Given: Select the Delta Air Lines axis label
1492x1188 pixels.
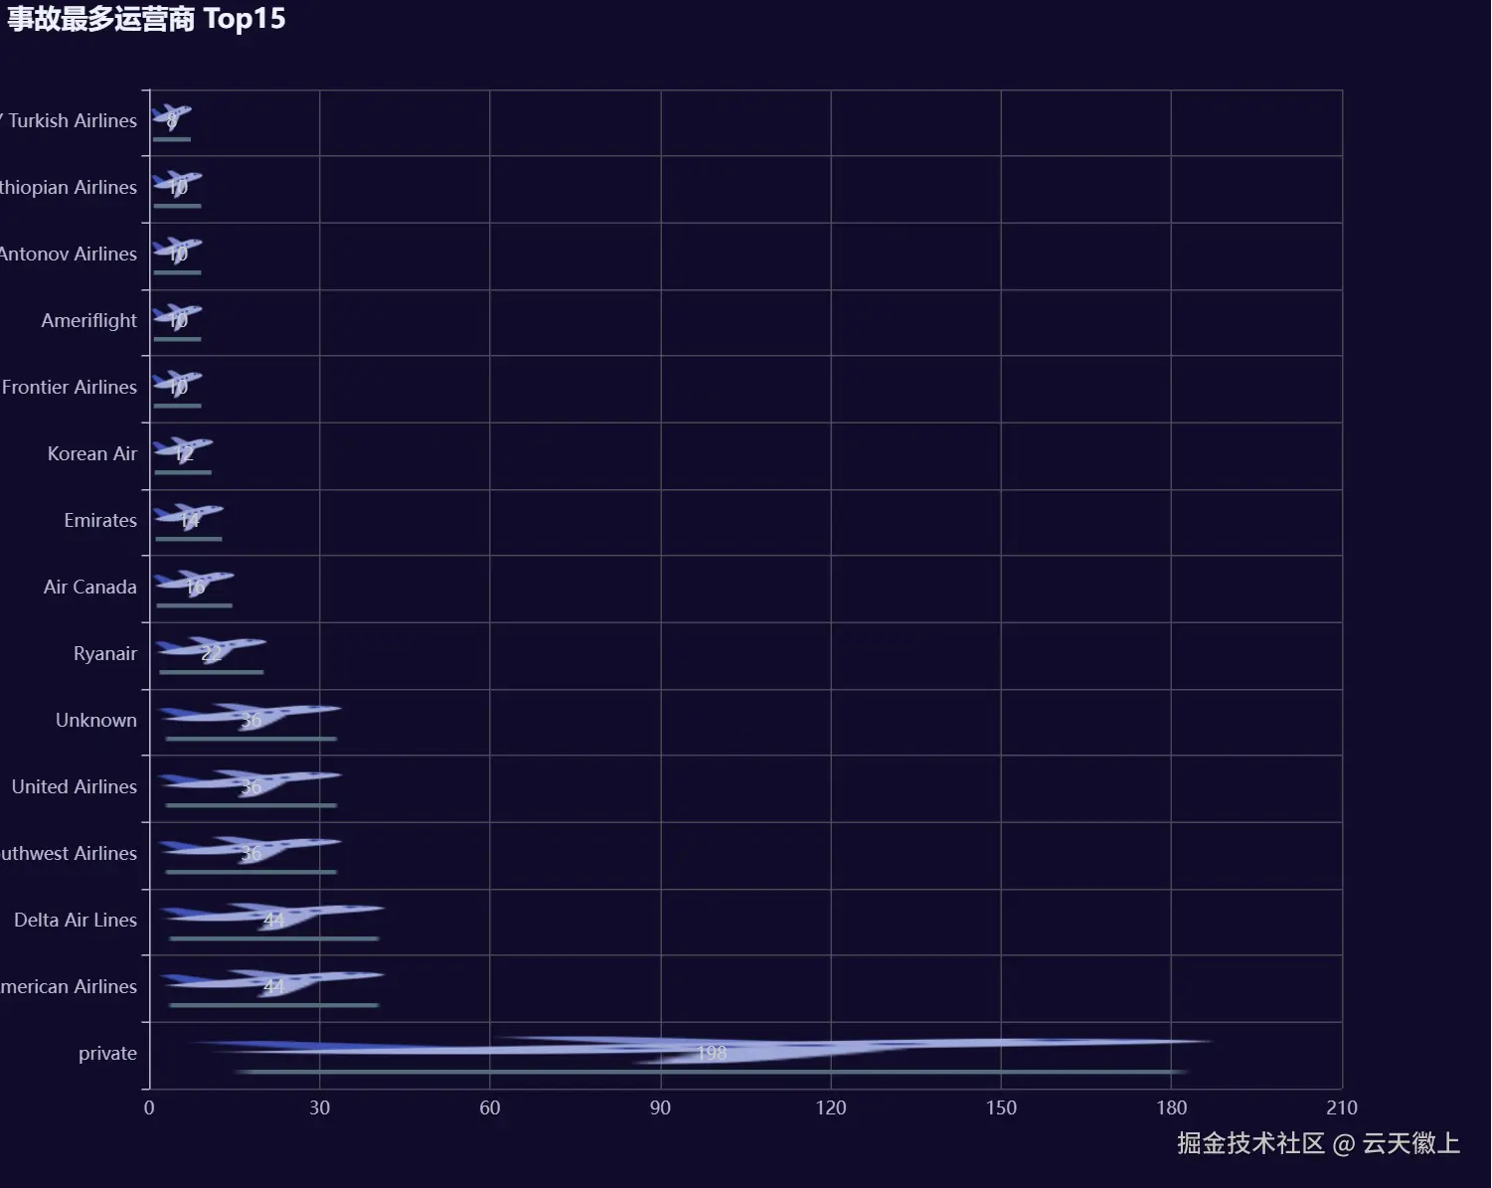Looking at the screenshot, I should point(76,920).
